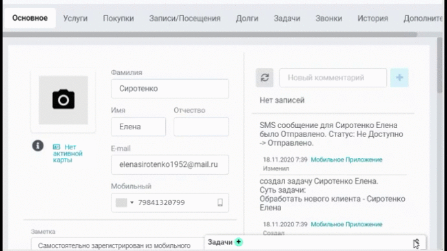Add a task with the green plus
447x251 pixels.
[238, 242]
